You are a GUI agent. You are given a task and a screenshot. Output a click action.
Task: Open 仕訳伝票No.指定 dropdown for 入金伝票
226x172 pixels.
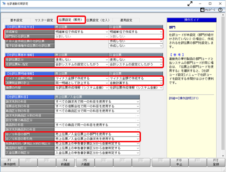tap(136, 64)
